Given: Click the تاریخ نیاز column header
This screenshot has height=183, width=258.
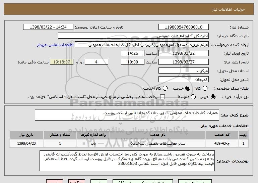Looking at the screenshot, I should coord(26,135).
